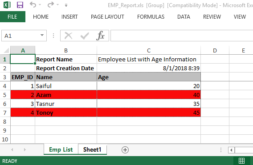The image size is (253, 165).
Task: Open the Name Box dropdown arrow
Action: (x=42, y=35)
